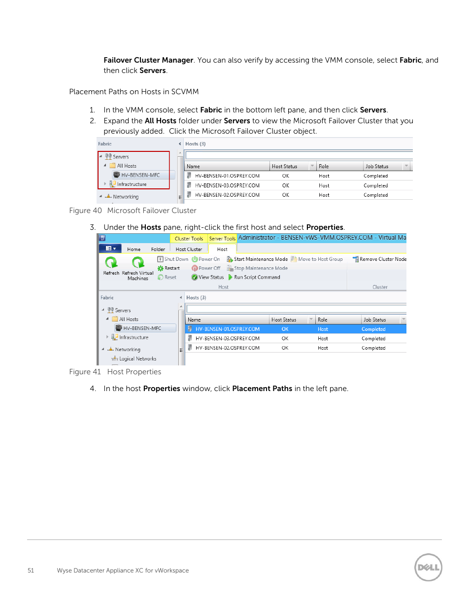The image size is (470, 609).
Task: Click the Restart ribbon command
Action: (168, 268)
